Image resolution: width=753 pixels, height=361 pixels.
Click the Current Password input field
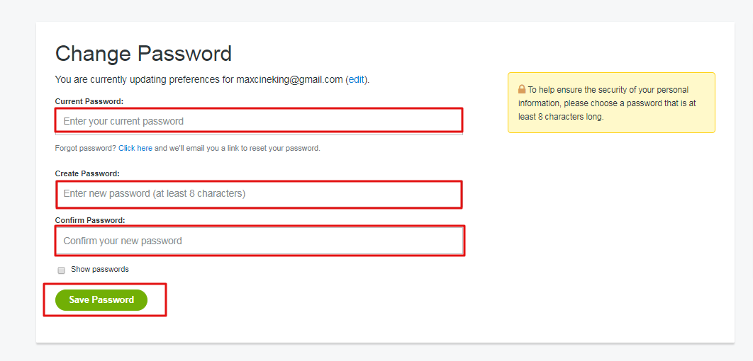click(x=259, y=121)
